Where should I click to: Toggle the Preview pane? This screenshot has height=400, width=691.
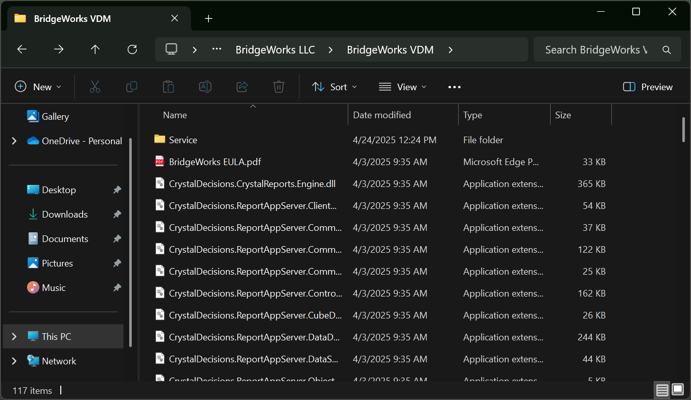[x=648, y=87]
